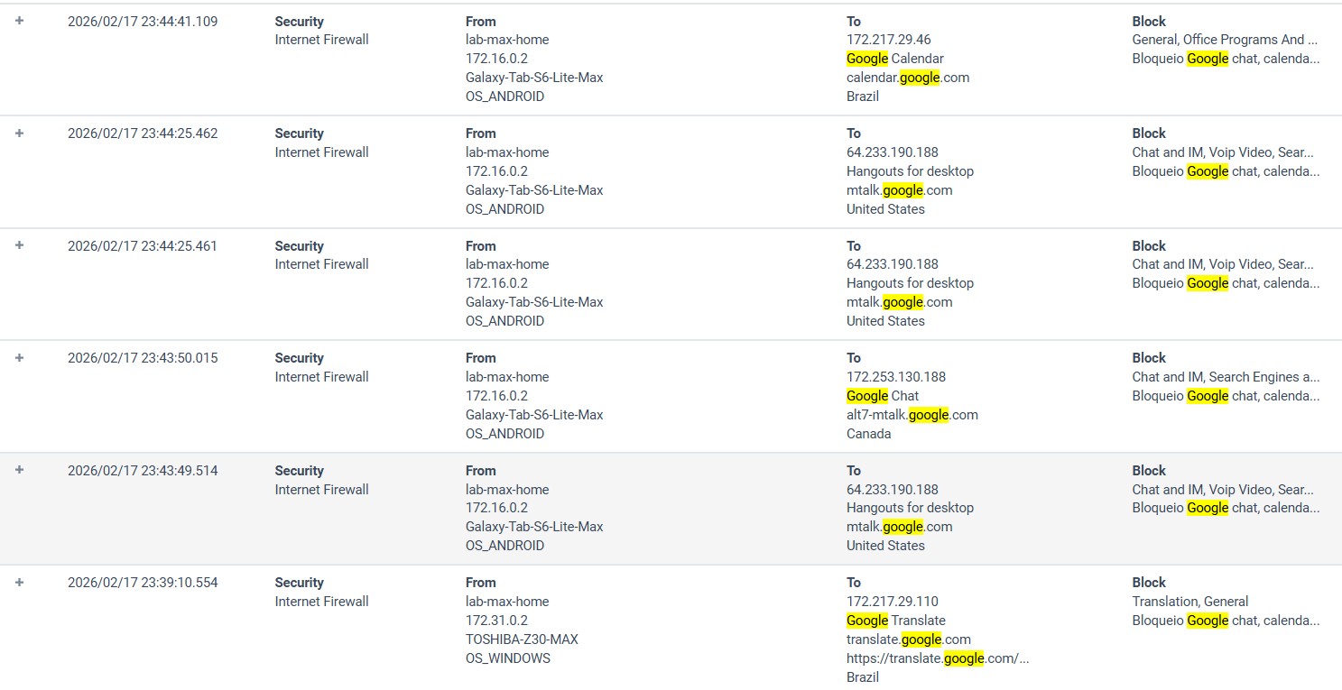Click the 'General, Office Programs And...' category
Screen dimensions: 1342x690
tap(1224, 40)
